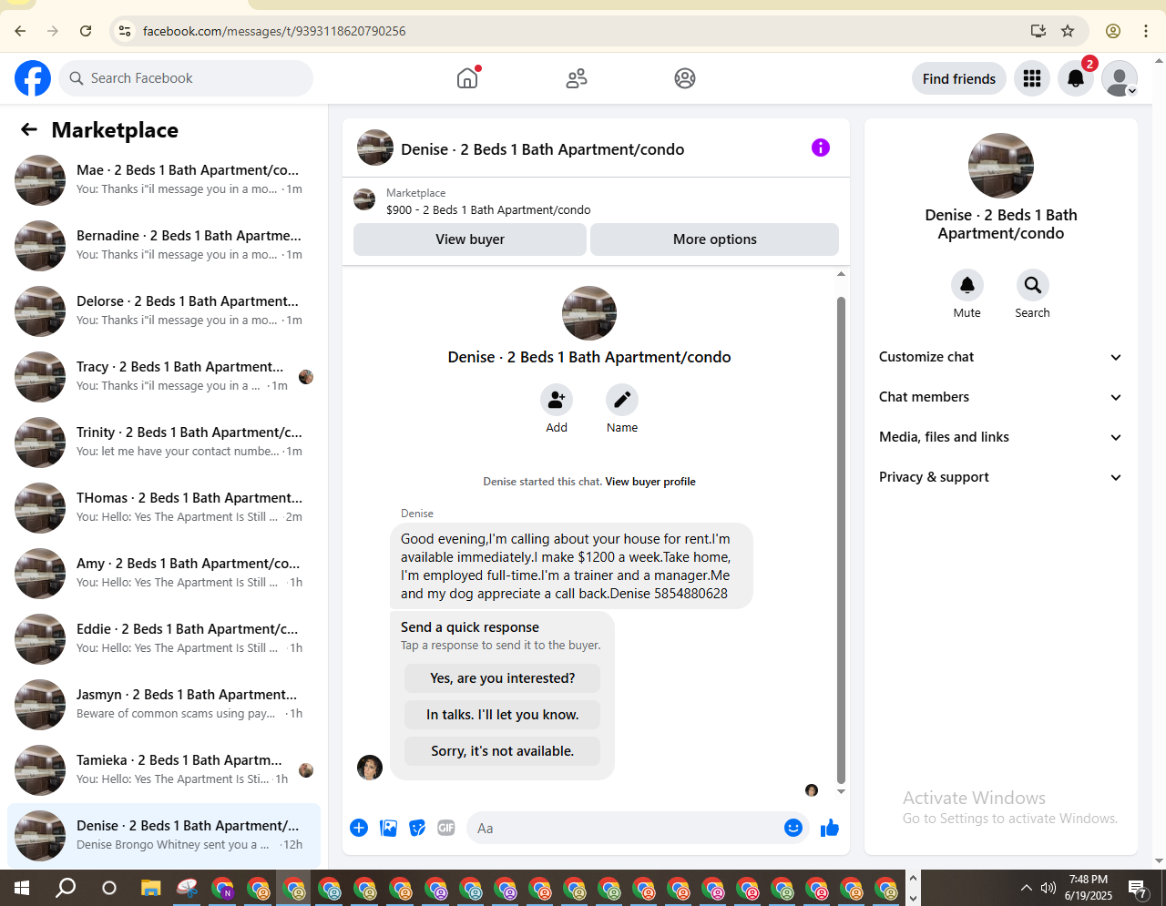Screen dimensions: 1166x906
Task: Click the listing thumbnail in Marketplace header
Action: pyautogui.click(x=364, y=199)
